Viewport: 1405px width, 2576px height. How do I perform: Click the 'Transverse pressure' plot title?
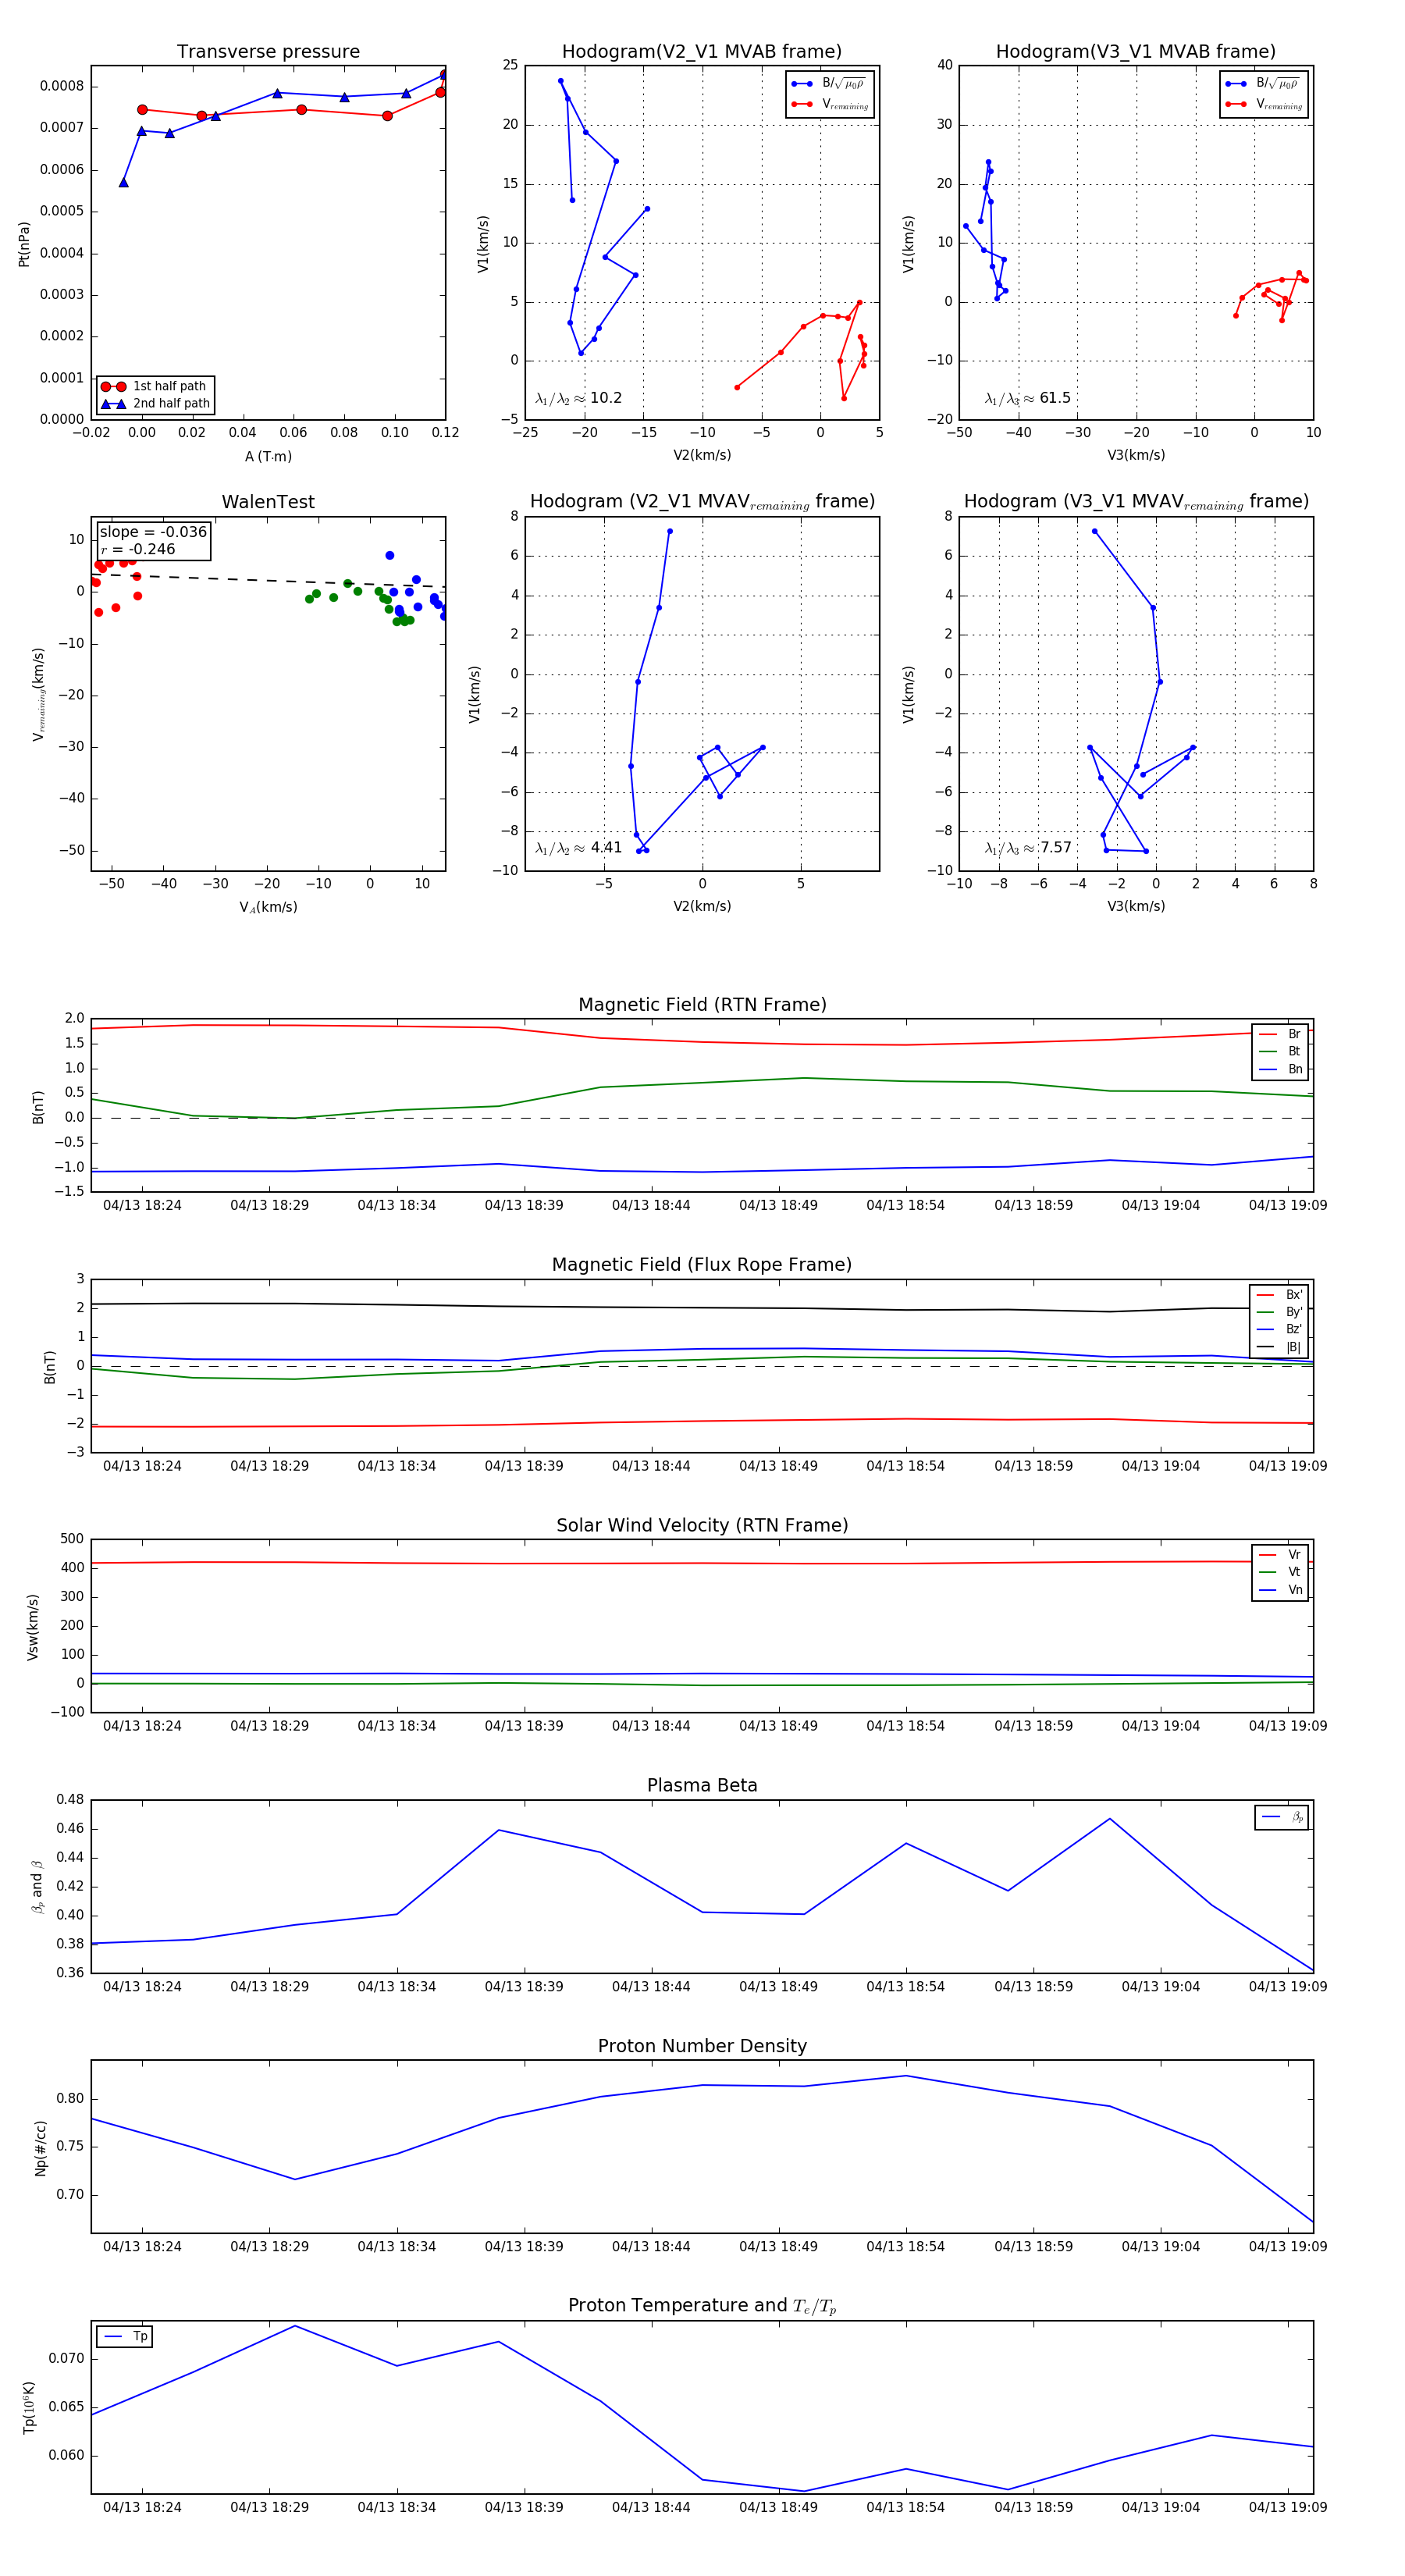click(x=268, y=52)
